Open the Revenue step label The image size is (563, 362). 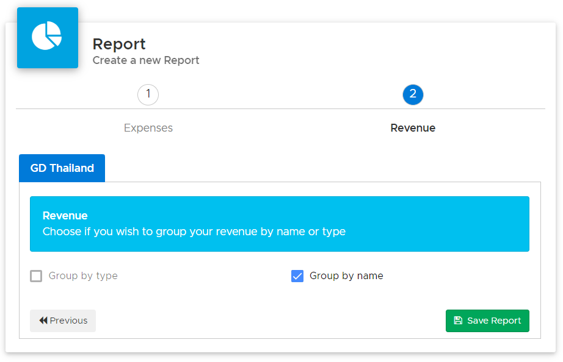413,128
